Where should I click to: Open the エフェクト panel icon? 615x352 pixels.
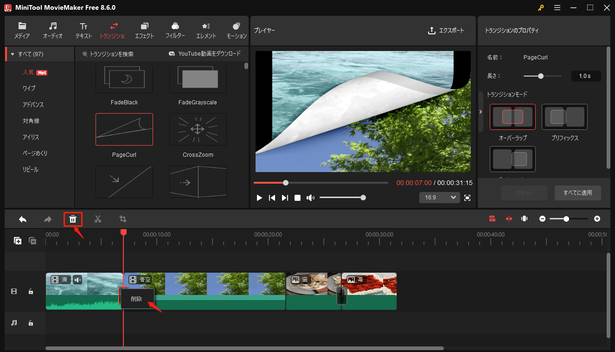[144, 30]
